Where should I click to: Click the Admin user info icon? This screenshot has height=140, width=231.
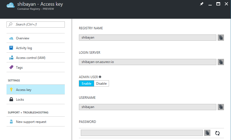click(x=100, y=77)
